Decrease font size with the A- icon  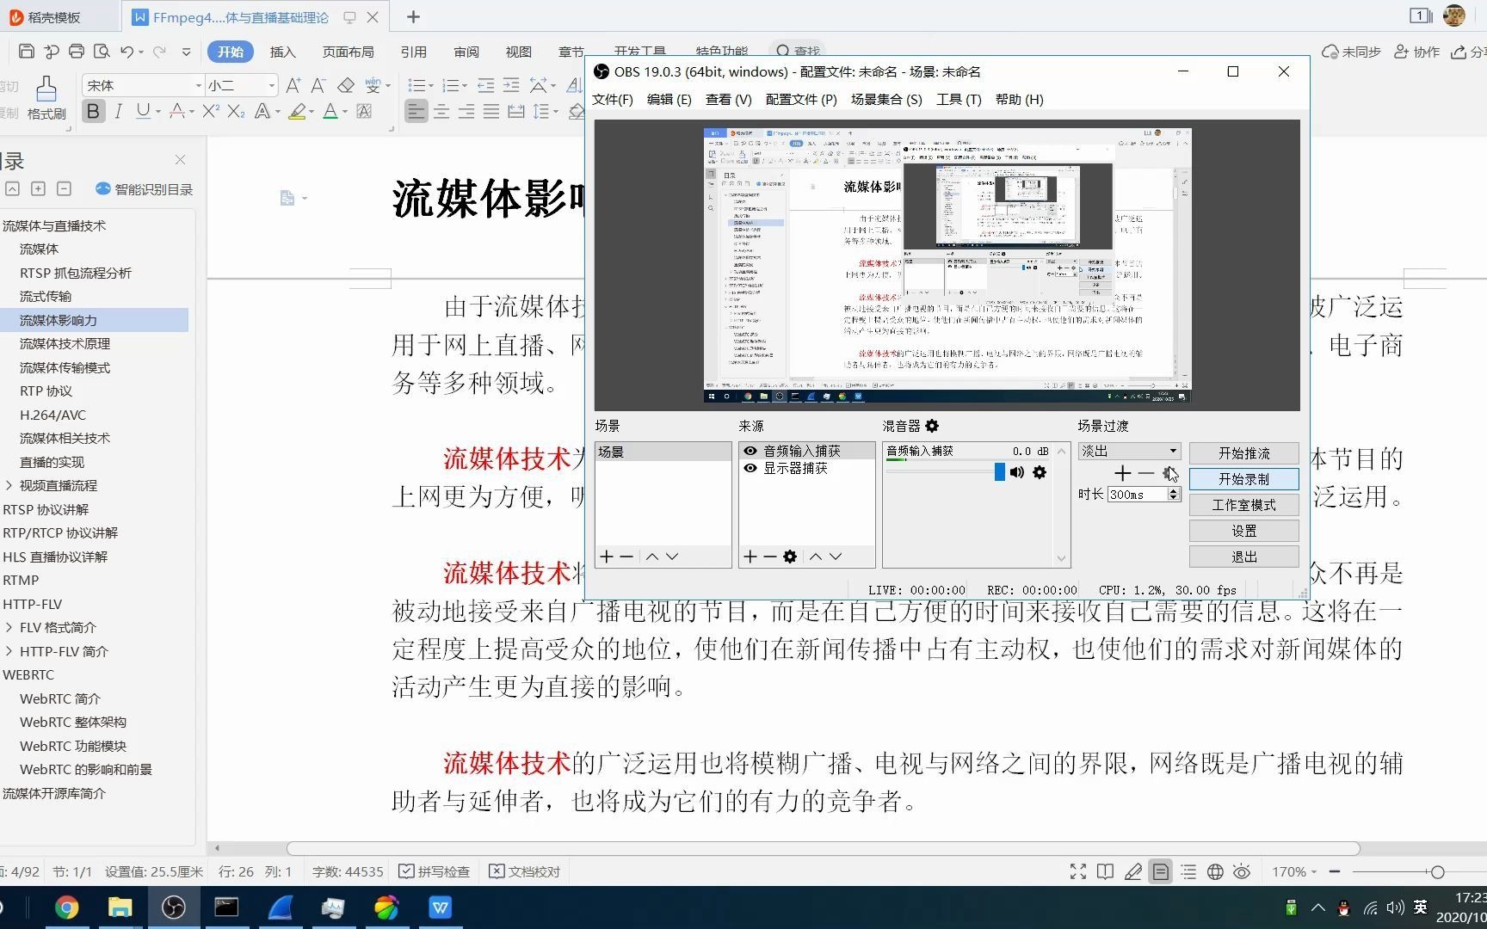[x=318, y=85]
